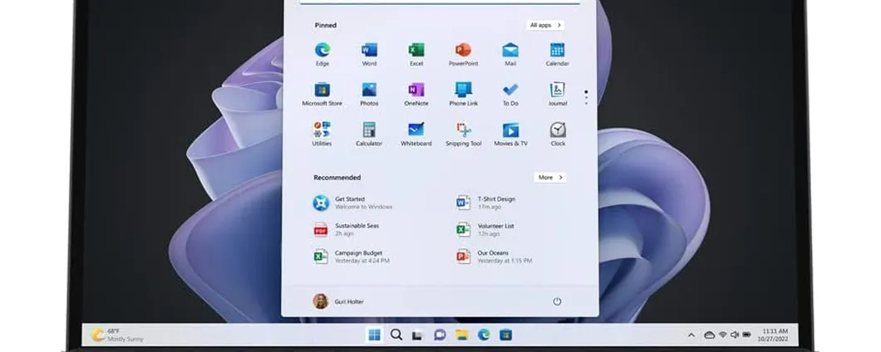Open the Phone Link app
This screenshot has height=352, width=881.
pos(463,95)
